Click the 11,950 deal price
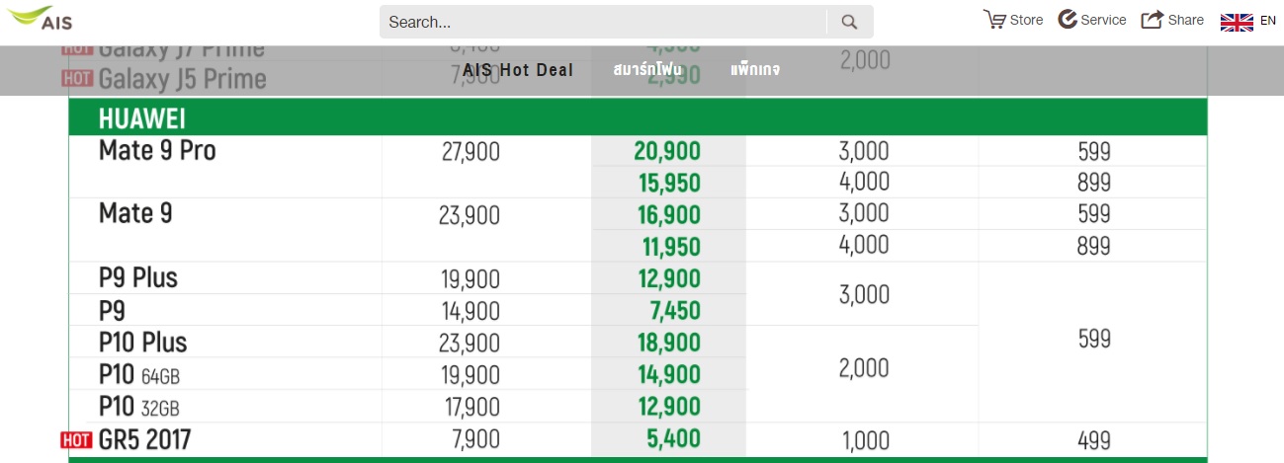The width and height of the screenshot is (1284, 463). pyautogui.click(x=670, y=247)
